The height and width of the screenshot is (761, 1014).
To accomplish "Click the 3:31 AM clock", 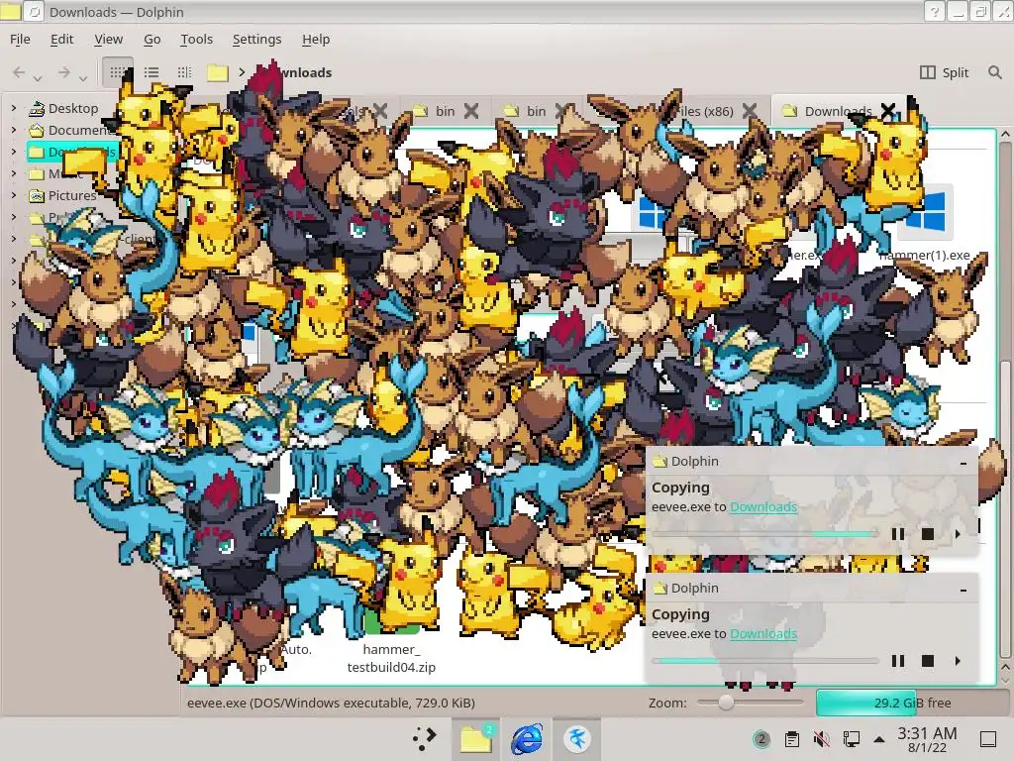I will (927, 739).
